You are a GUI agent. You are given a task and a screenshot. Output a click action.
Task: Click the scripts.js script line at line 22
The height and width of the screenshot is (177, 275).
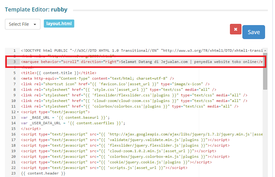[x=104, y=168]
